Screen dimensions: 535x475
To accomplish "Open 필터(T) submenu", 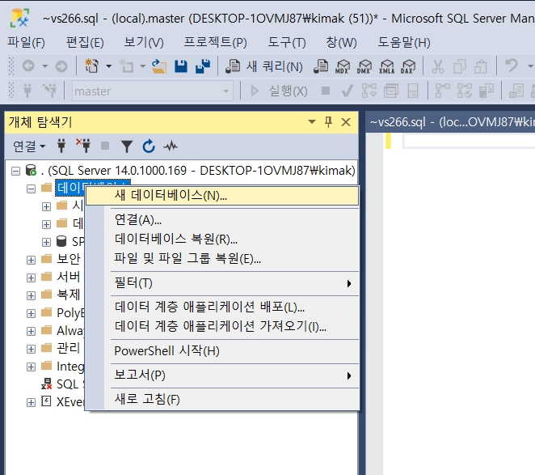I will tap(222, 283).
